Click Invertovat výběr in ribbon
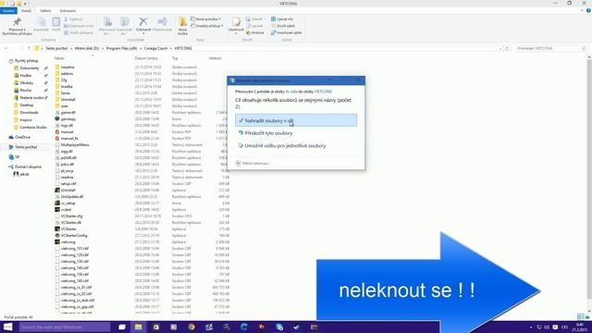Screen dimensions: 592x333 point(286,32)
